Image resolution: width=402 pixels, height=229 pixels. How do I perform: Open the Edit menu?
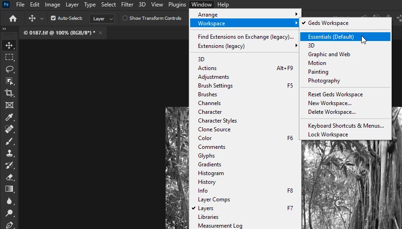pyautogui.click(x=35, y=5)
